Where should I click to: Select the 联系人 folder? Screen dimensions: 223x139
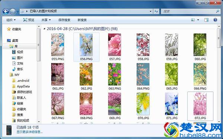(x=19, y=98)
